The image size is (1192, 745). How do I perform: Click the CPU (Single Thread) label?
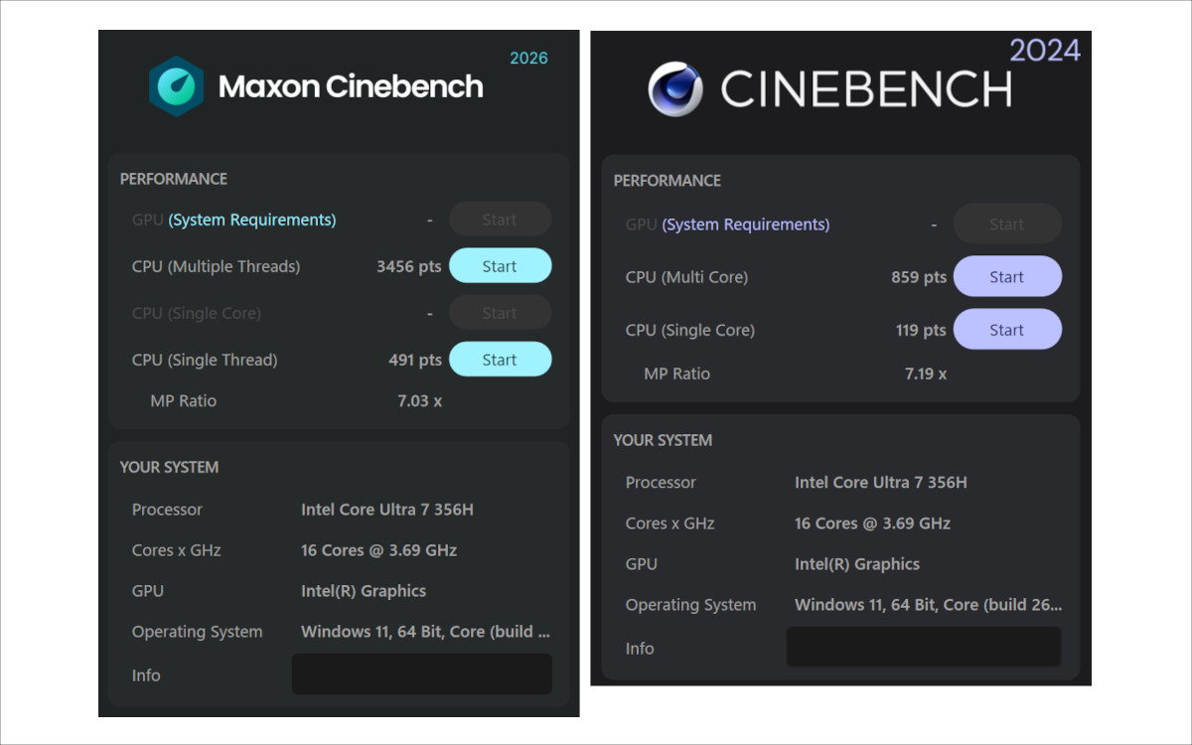coord(205,360)
